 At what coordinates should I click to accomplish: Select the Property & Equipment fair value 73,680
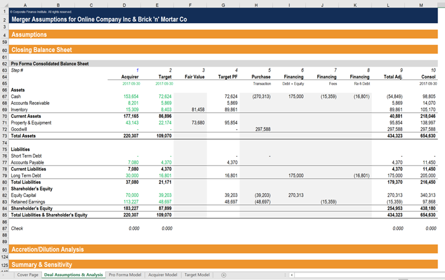(198, 122)
